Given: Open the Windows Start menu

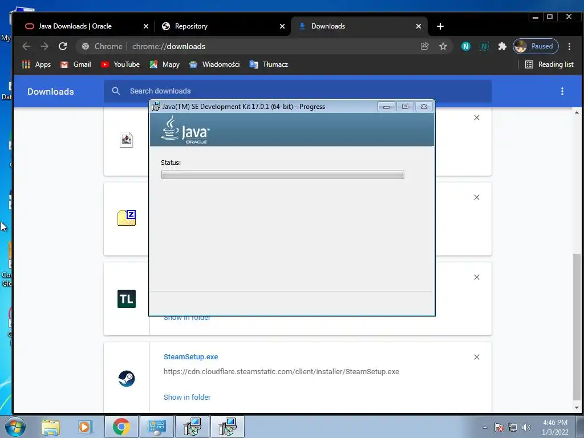Looking at the screenshot, I should [15, 427].
